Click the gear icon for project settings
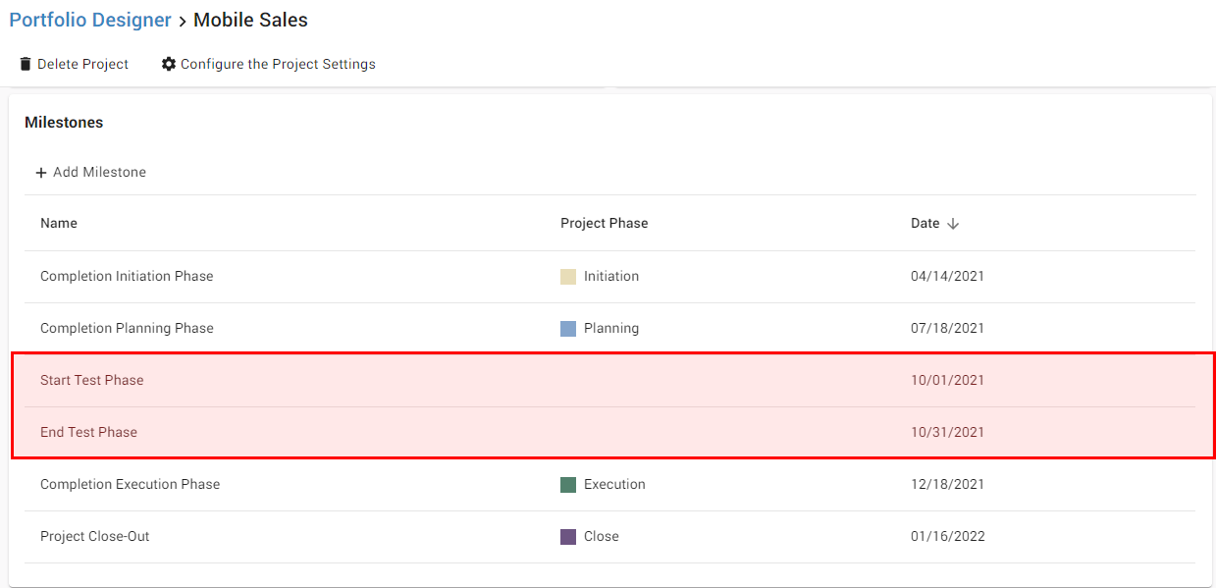The height and width of the screenshot is (588, 1216). [169, 64]
